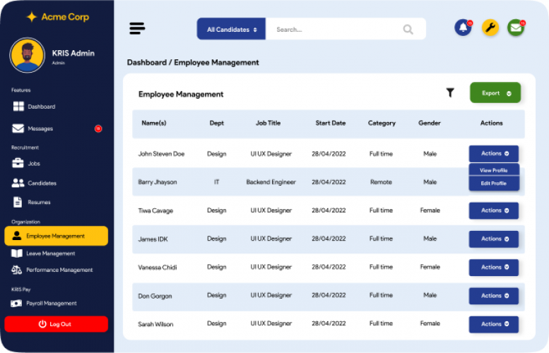The height and width of the screenshot is (353, 549).
Task: Open Actions dropdown for Vanessa Chidi
Action: coord(494,268)
